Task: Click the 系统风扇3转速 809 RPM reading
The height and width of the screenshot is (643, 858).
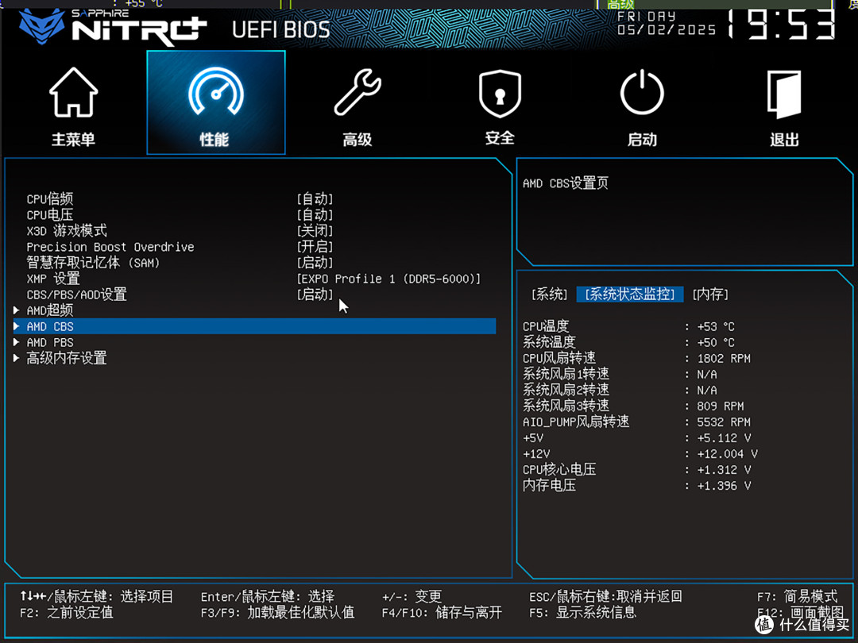Action: coord(721,406)
